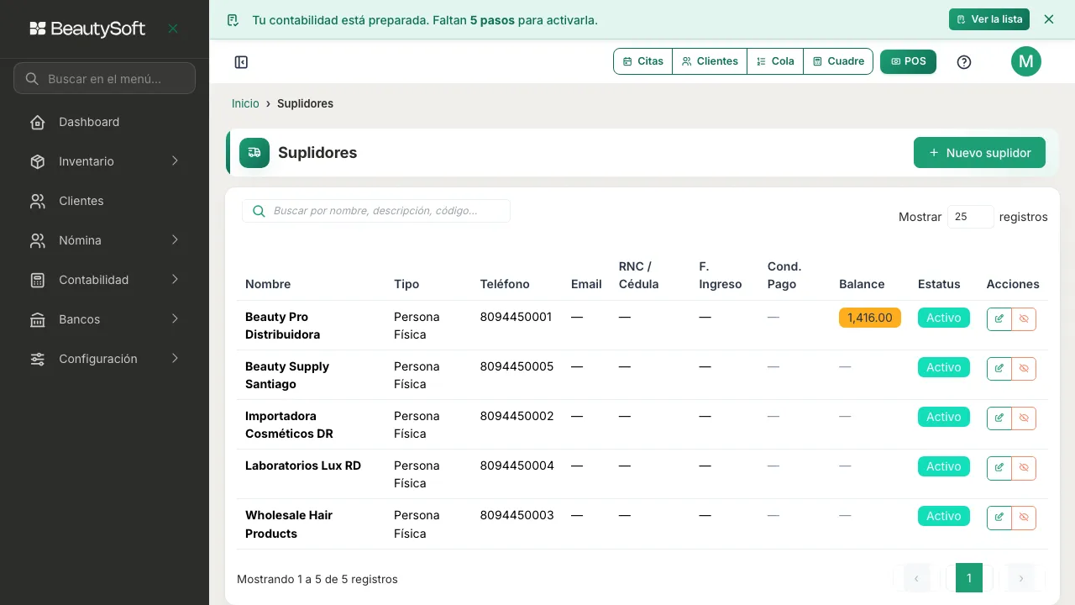Screen dimensions: 1075x605
Task: Edit the Beauty Supply Santiago supplier
Action: [x=999, y=369]
